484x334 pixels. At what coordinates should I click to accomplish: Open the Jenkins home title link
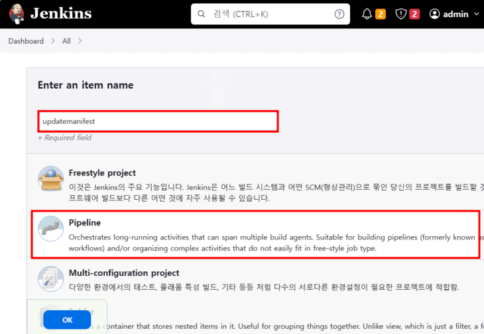click(61, 13)
